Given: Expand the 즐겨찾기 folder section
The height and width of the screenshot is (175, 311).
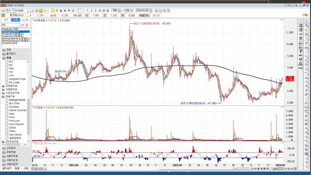Looking at the screenshot, I should [x=16, y=53].
